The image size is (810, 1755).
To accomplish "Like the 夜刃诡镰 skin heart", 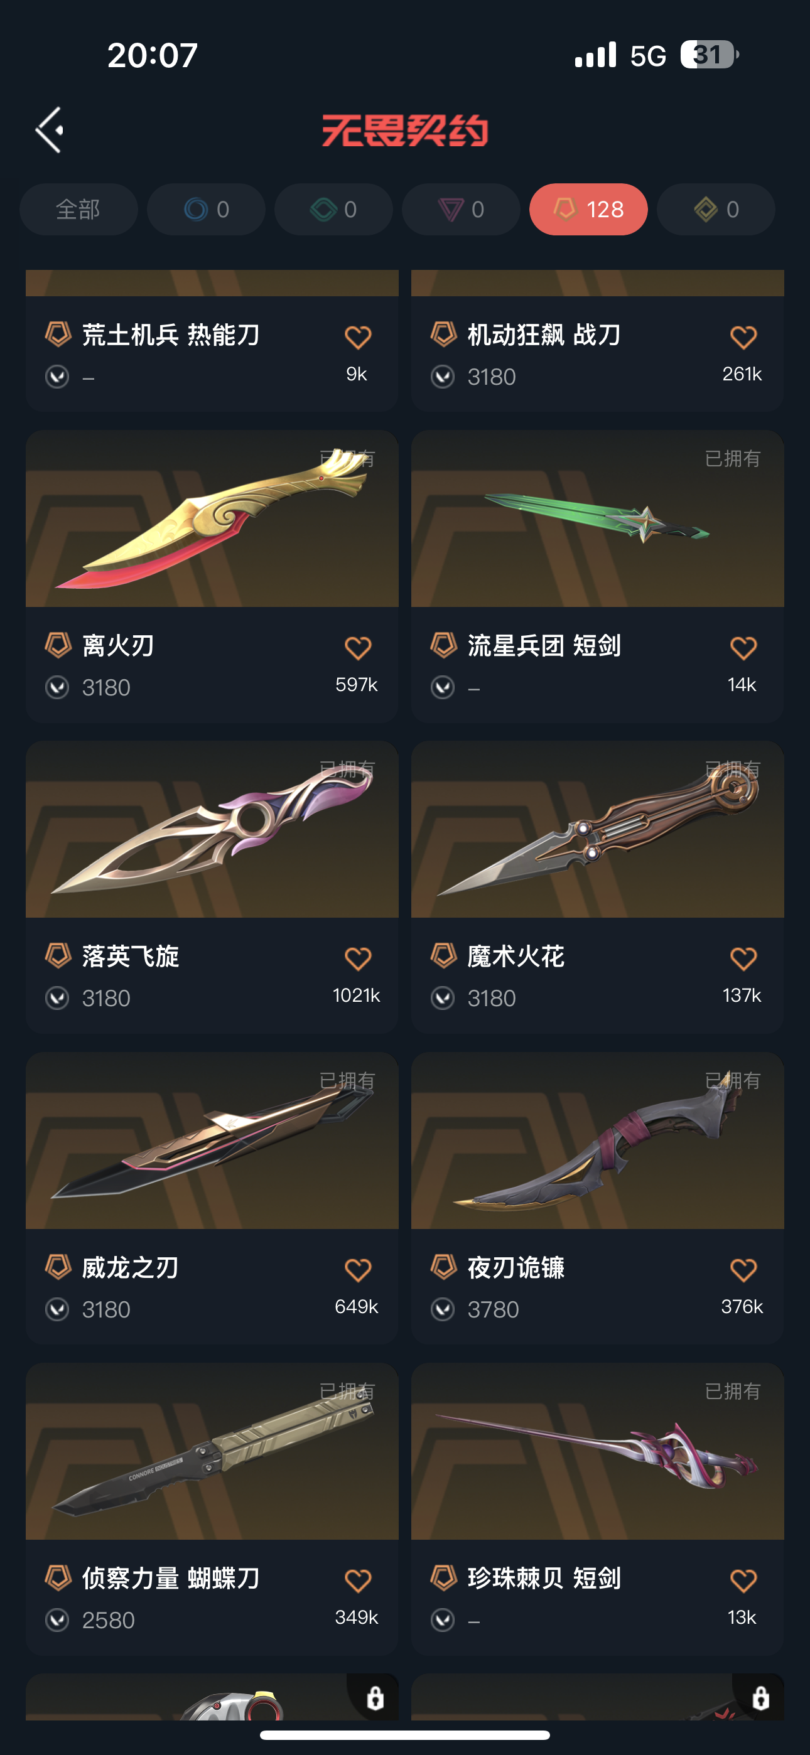I will pyautogui.click(x=743, y=1270).
